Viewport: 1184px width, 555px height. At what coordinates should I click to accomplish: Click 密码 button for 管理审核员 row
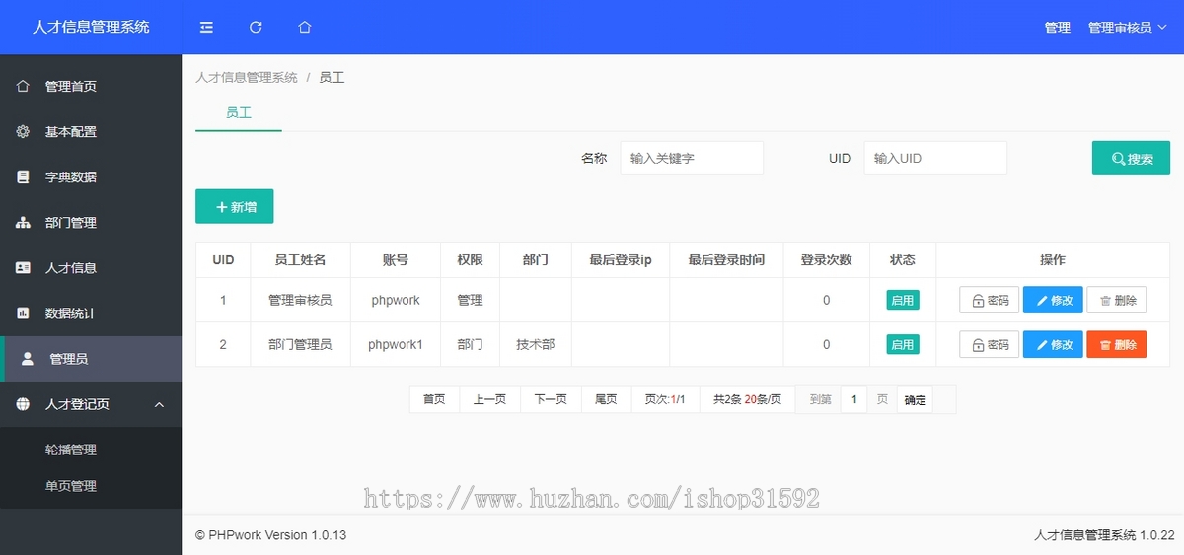[x=990, y=300]
